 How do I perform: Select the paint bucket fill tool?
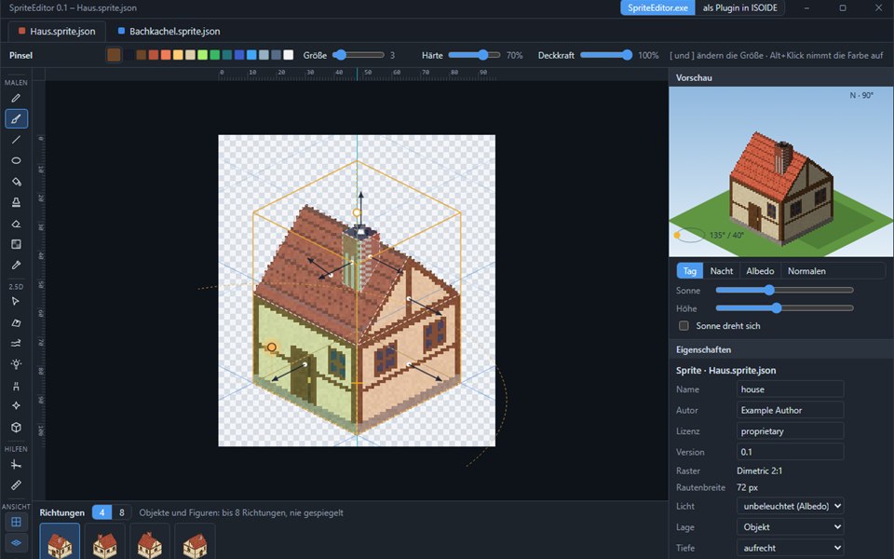(x=16, y=182)
